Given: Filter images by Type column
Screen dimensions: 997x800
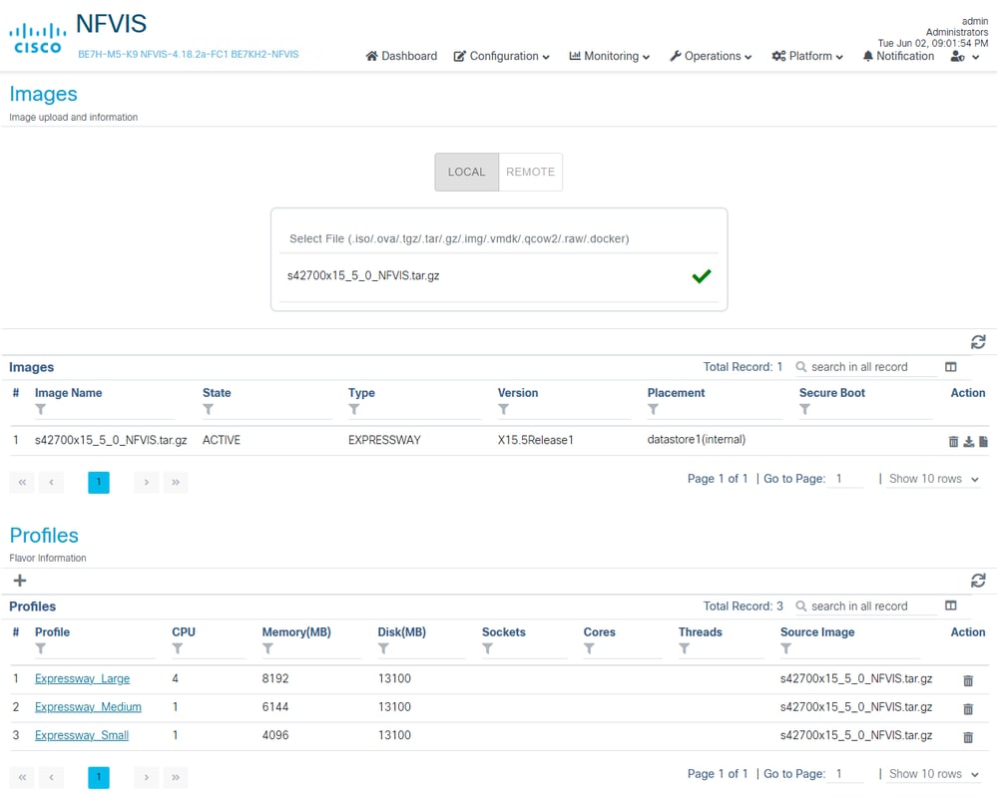Looking at the screenshot, I should pos(353,409).
